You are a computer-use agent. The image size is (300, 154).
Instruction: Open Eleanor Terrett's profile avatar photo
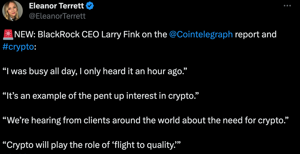click(13, 11)
